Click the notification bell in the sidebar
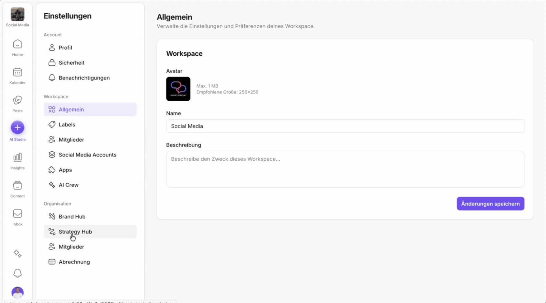The image size is (546, 303). 17,273
